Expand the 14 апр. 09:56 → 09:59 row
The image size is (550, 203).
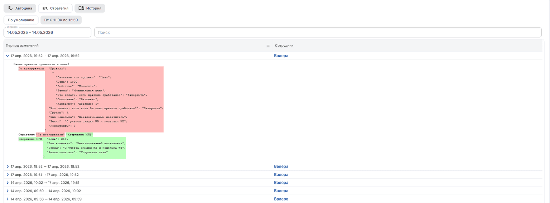pyautogui.click(x=8, y=199)
